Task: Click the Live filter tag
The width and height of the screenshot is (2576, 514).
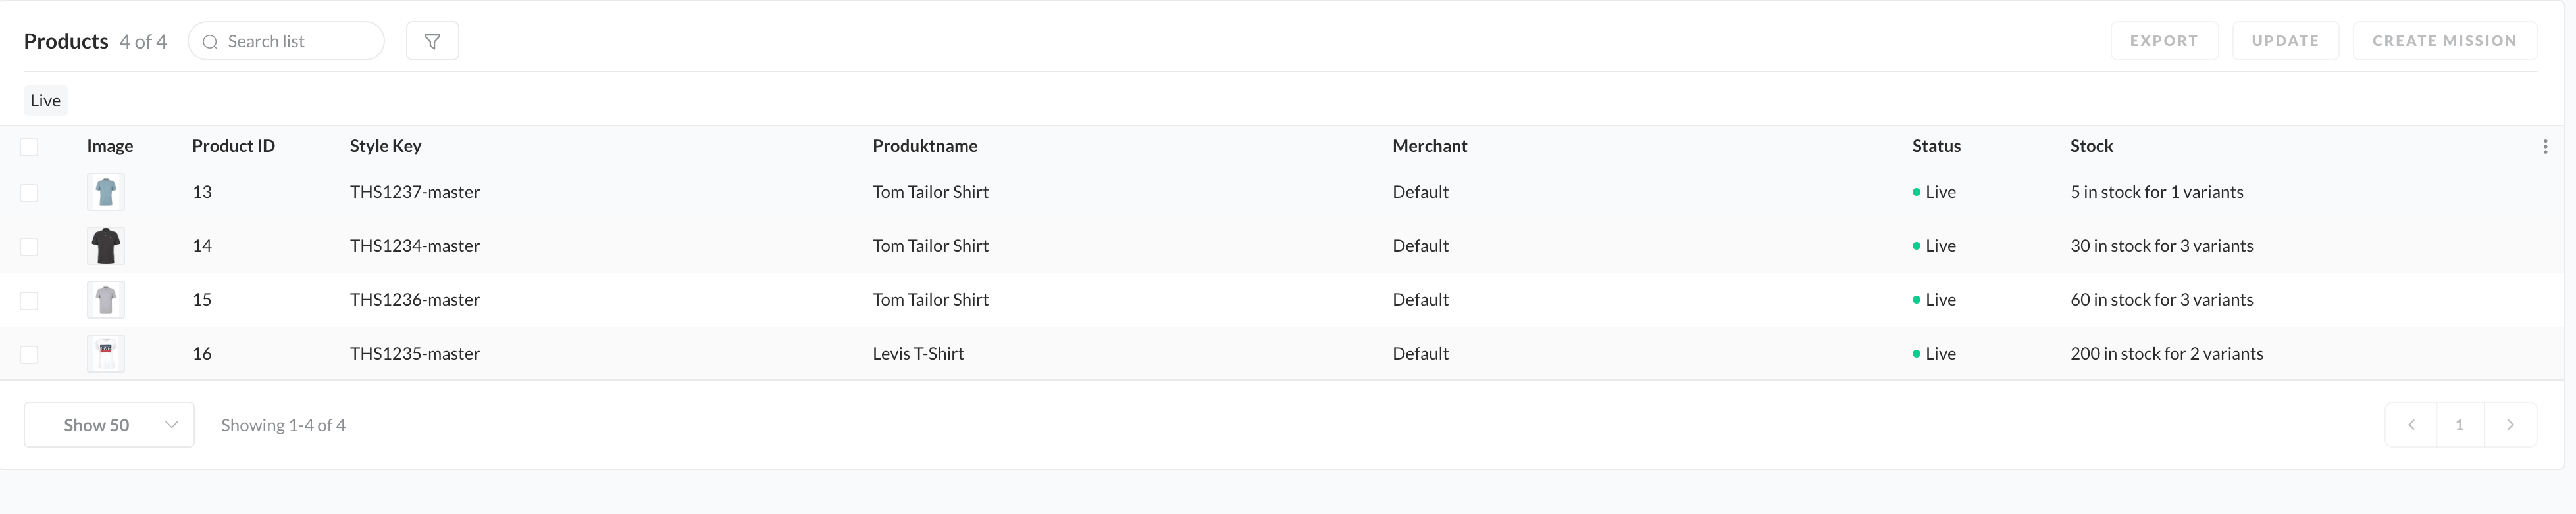Action: (x=46, y=100)
